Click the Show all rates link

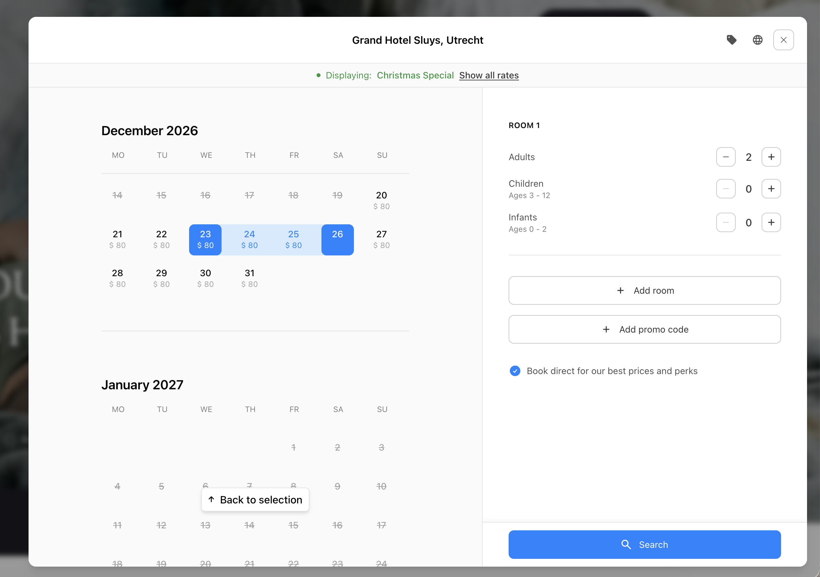coord(489,75)
